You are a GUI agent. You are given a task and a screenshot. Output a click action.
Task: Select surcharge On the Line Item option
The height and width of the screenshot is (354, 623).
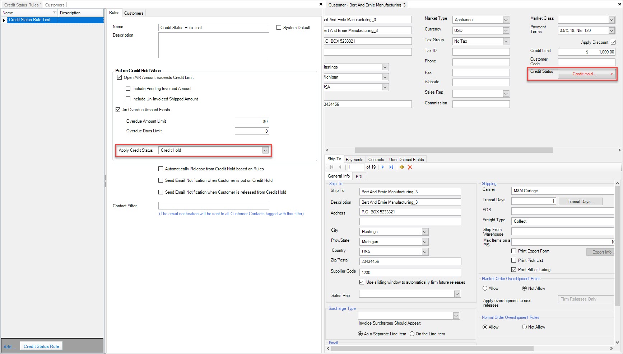[x=412, y=334]
